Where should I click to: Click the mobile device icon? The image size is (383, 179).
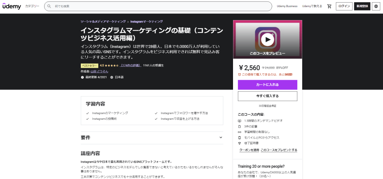pyautogui.click(x=240, y=138)
